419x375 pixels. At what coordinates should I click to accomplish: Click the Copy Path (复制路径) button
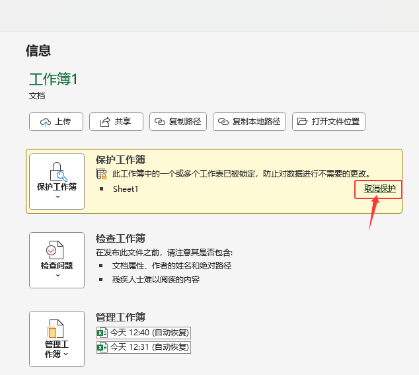click(x=178, y=122)
